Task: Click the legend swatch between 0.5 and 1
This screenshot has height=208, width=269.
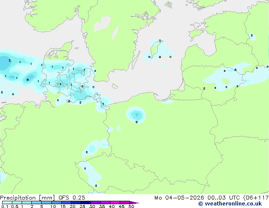Action: point(17,202)
